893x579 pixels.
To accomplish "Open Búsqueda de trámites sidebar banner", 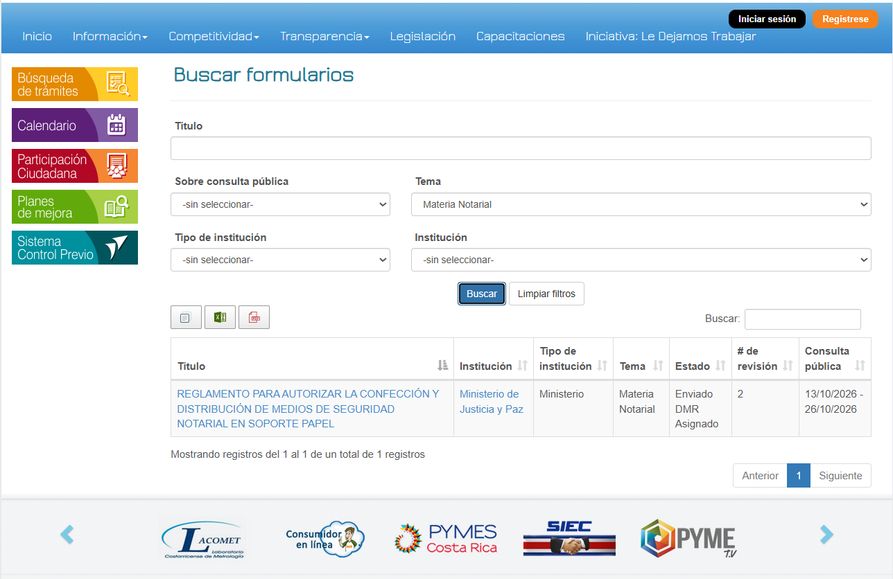I will coord(75,84).
